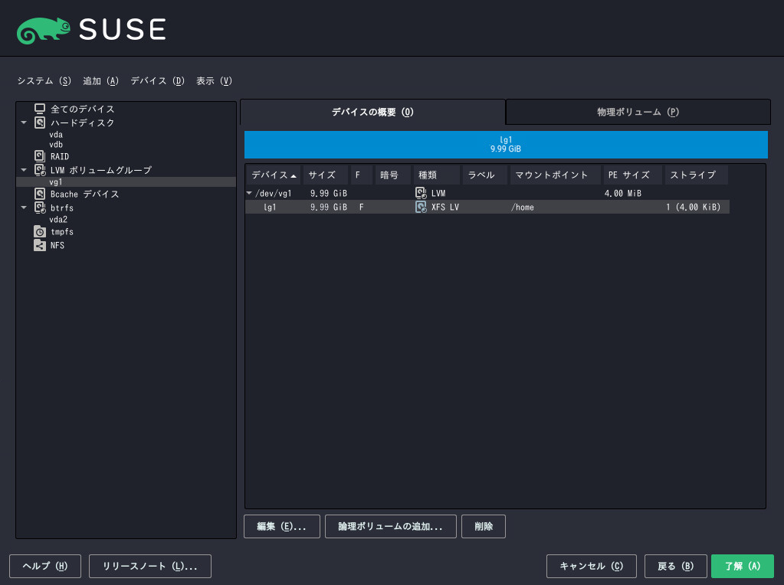Sort by デバイス column header

(274, 175)
